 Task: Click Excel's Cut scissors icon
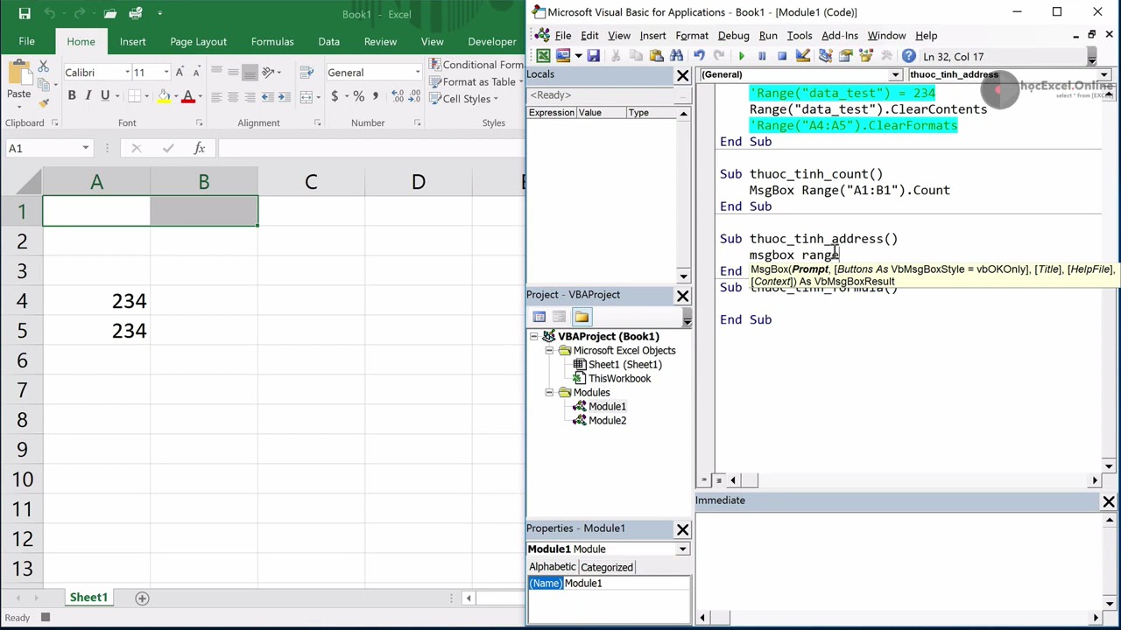coord(43,66)
